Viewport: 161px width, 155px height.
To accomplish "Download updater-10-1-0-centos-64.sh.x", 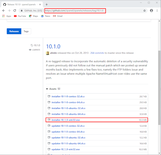I will pyautogui.click(x=68, y=132).
